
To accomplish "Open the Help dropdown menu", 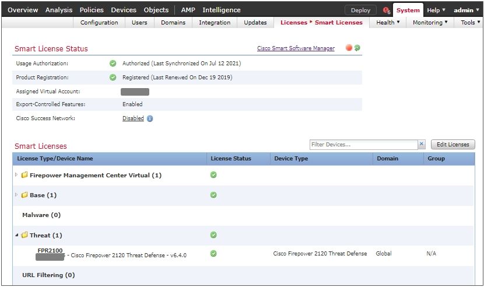I will pyautogui.click(x=436, y=10).
